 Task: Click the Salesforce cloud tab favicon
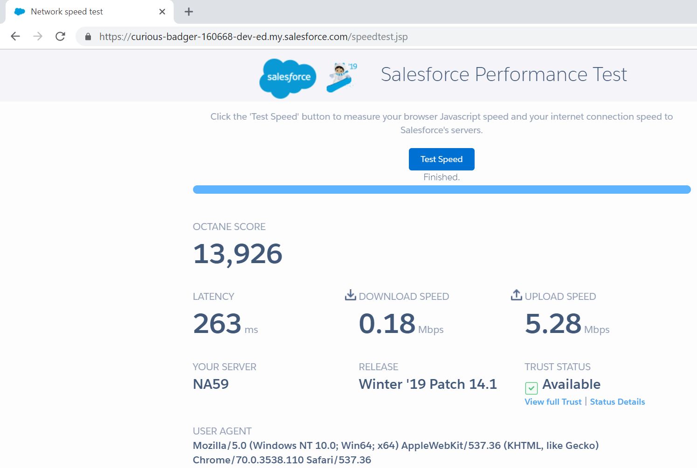(x=20, y=12)
